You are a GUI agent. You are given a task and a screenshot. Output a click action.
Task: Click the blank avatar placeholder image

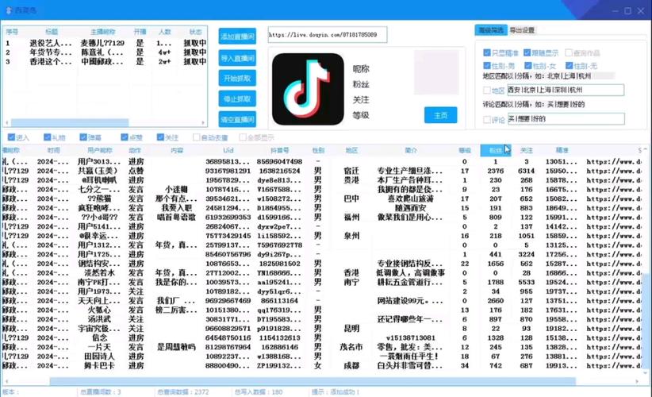point(436,72)
